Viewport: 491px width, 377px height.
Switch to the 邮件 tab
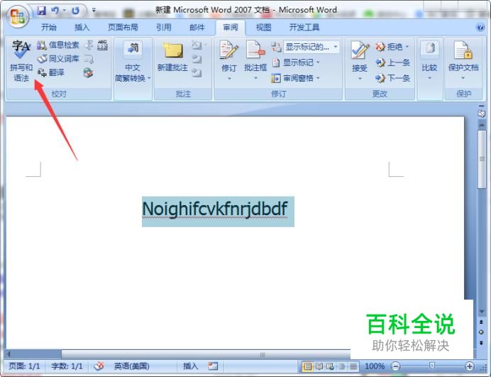(197, 28)
